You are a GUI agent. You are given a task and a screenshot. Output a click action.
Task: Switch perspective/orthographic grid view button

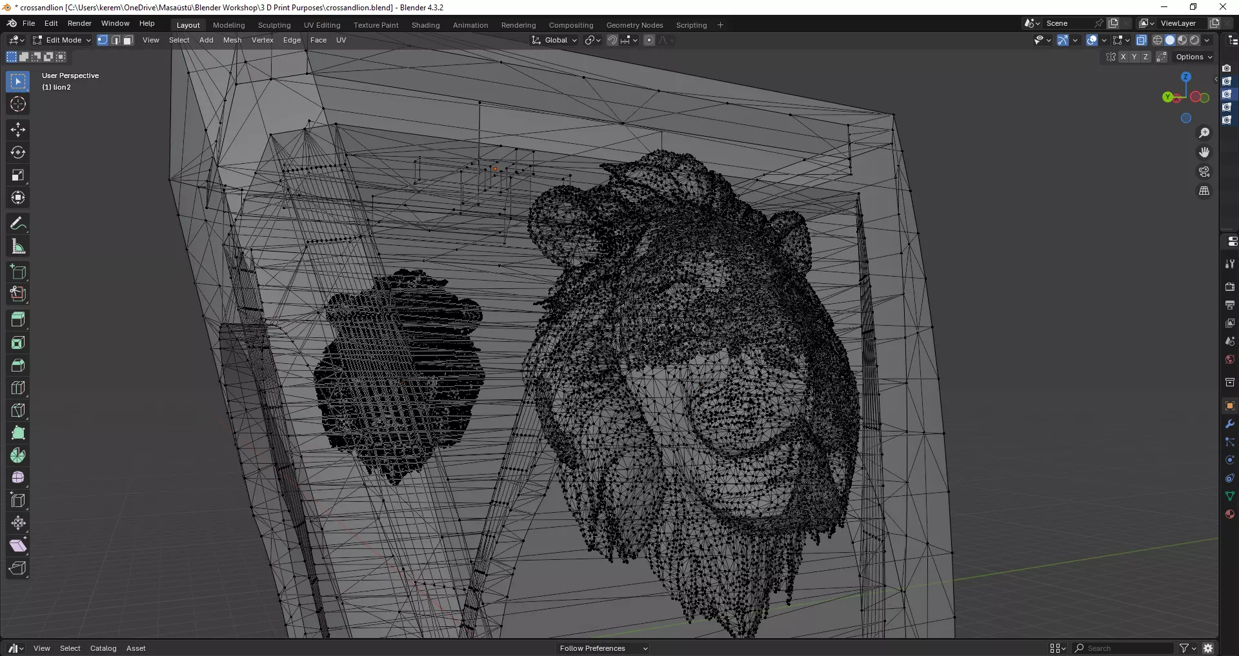[x=1204, y=191]
